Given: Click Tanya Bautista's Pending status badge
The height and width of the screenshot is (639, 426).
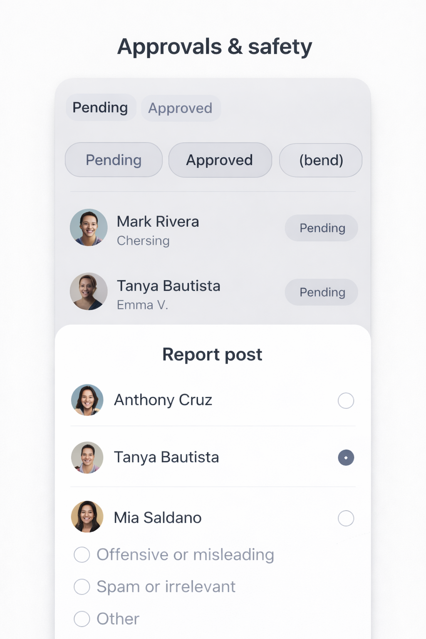Looking at the screenshot, I should 322,292.
